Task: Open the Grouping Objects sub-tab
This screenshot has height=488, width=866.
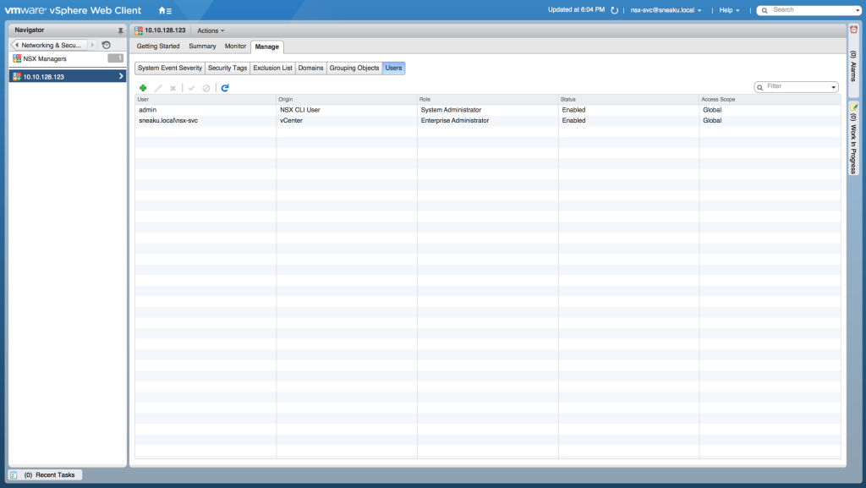Action: (x=354, y=68)
